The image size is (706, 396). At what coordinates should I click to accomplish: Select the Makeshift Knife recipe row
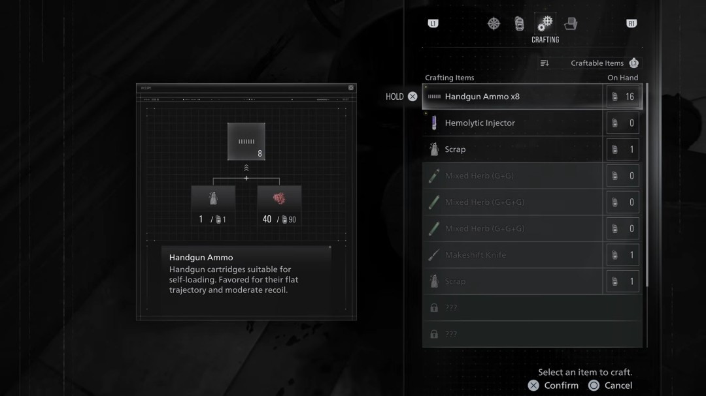[513, 255]
